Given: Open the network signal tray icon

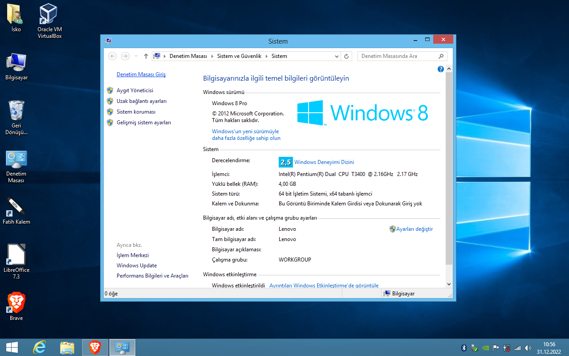Looking at the screenshot, I should [x=517, y=348].
